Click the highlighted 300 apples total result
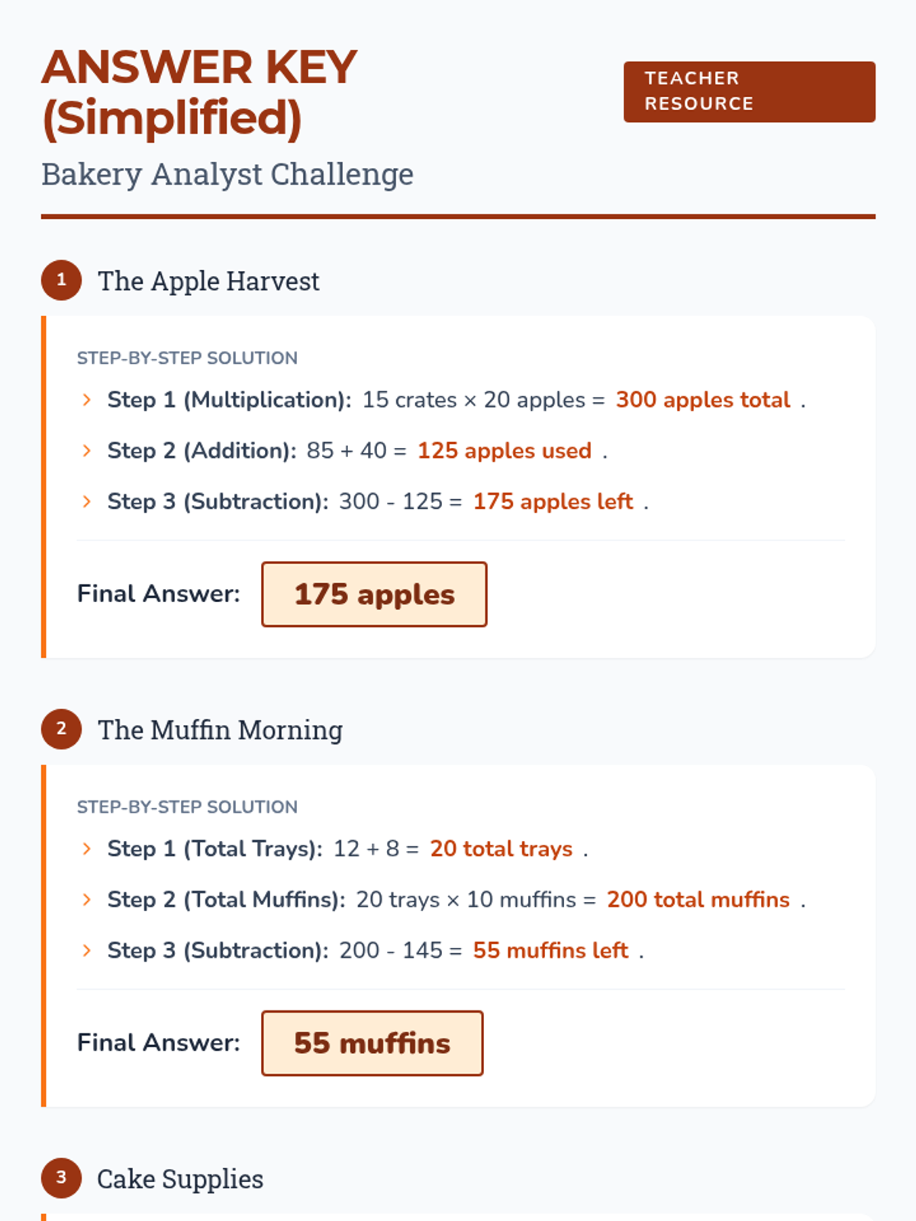Screen dimensions: 916x1221 point(702,400)
